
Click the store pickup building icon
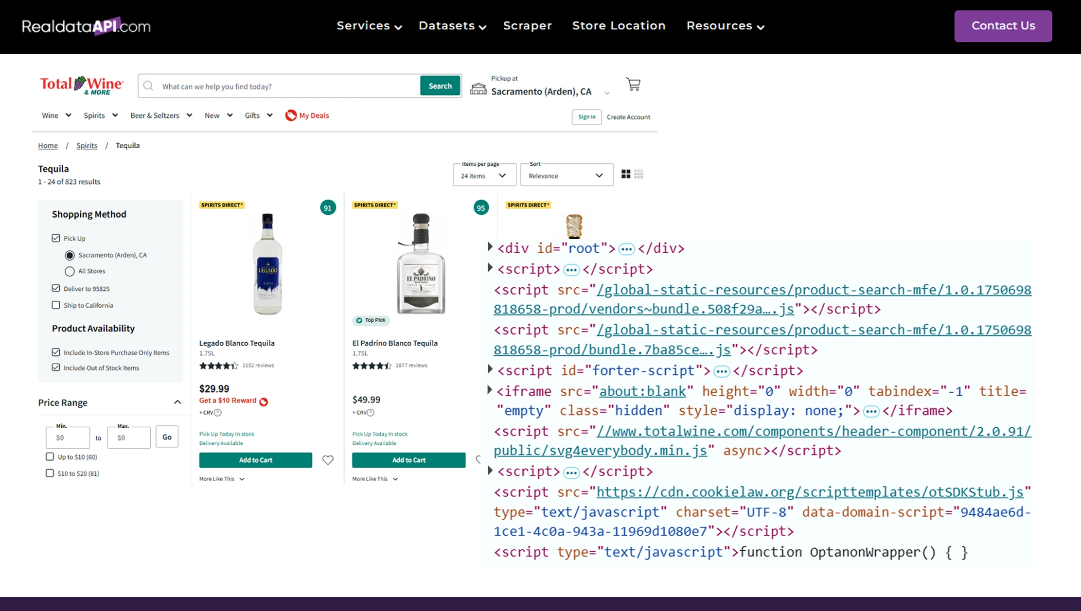[478, 88]
